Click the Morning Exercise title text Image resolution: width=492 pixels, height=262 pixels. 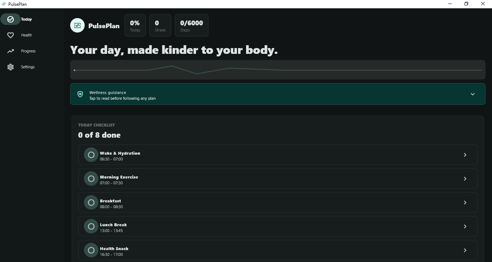click(x=119, y=177)
